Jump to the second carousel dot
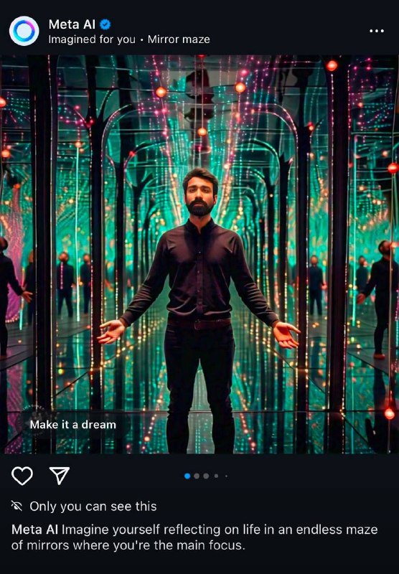399x574 pixels. click(x=197, y=476)
